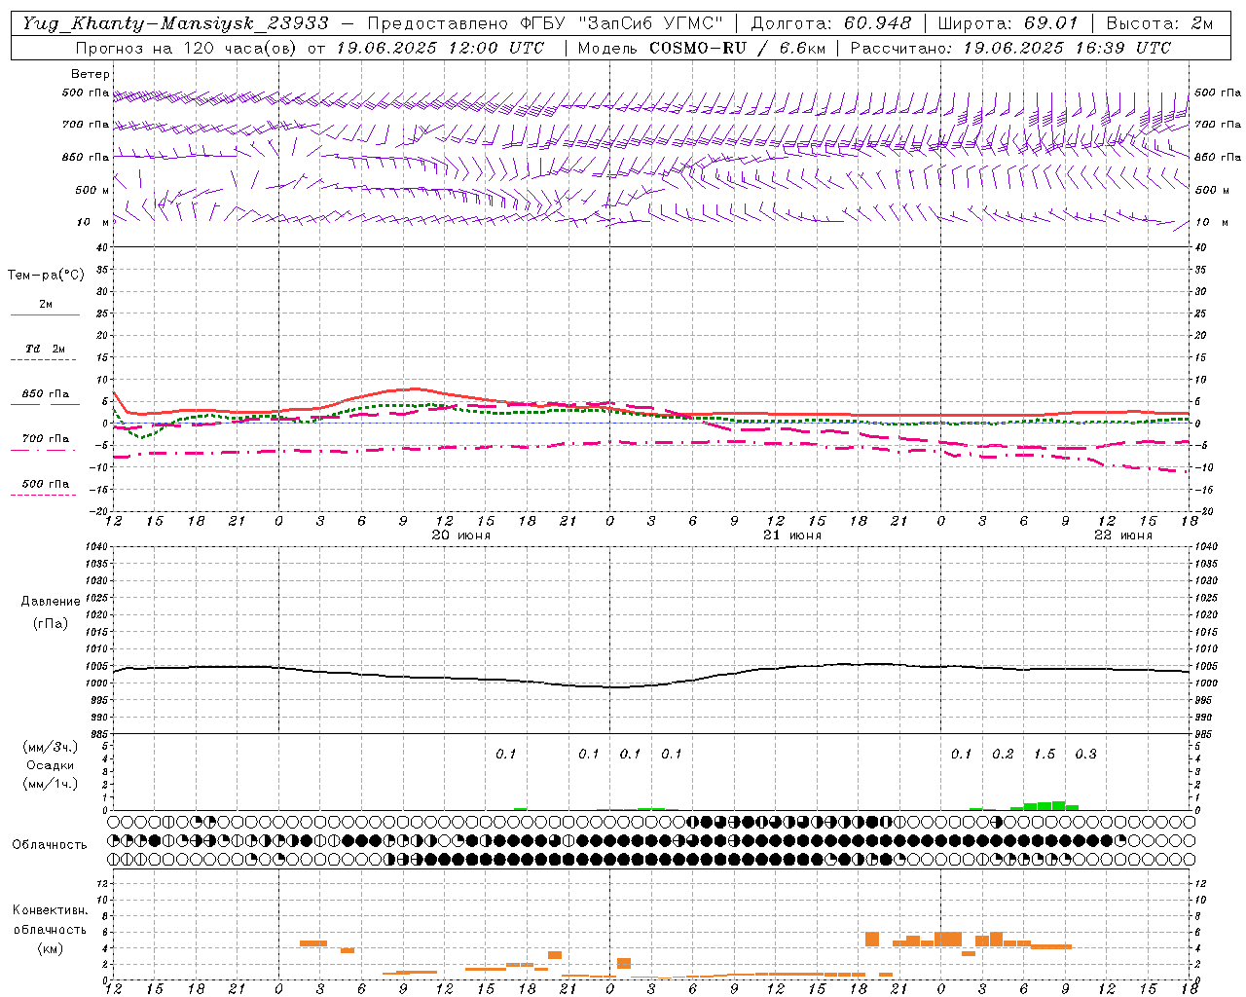Image resolution: width=1246 pixels, height=997 pixels.
Task: Click the Конвективн. облачность label
Action: point(50,920)
